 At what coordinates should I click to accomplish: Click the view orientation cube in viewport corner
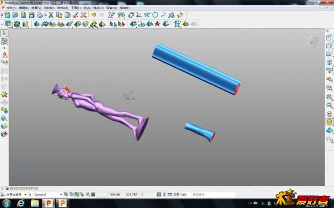(x=313, y=41)
